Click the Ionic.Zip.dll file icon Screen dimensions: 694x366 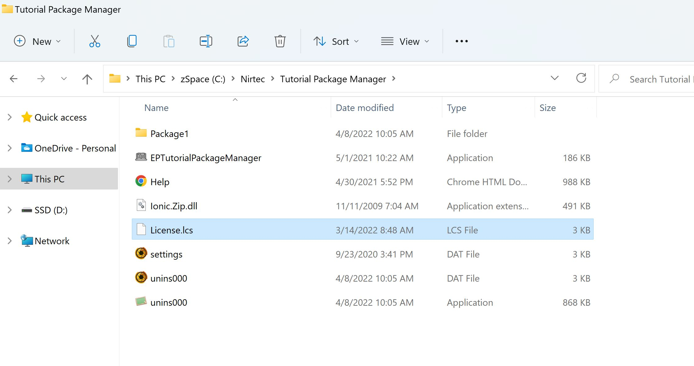141,205
